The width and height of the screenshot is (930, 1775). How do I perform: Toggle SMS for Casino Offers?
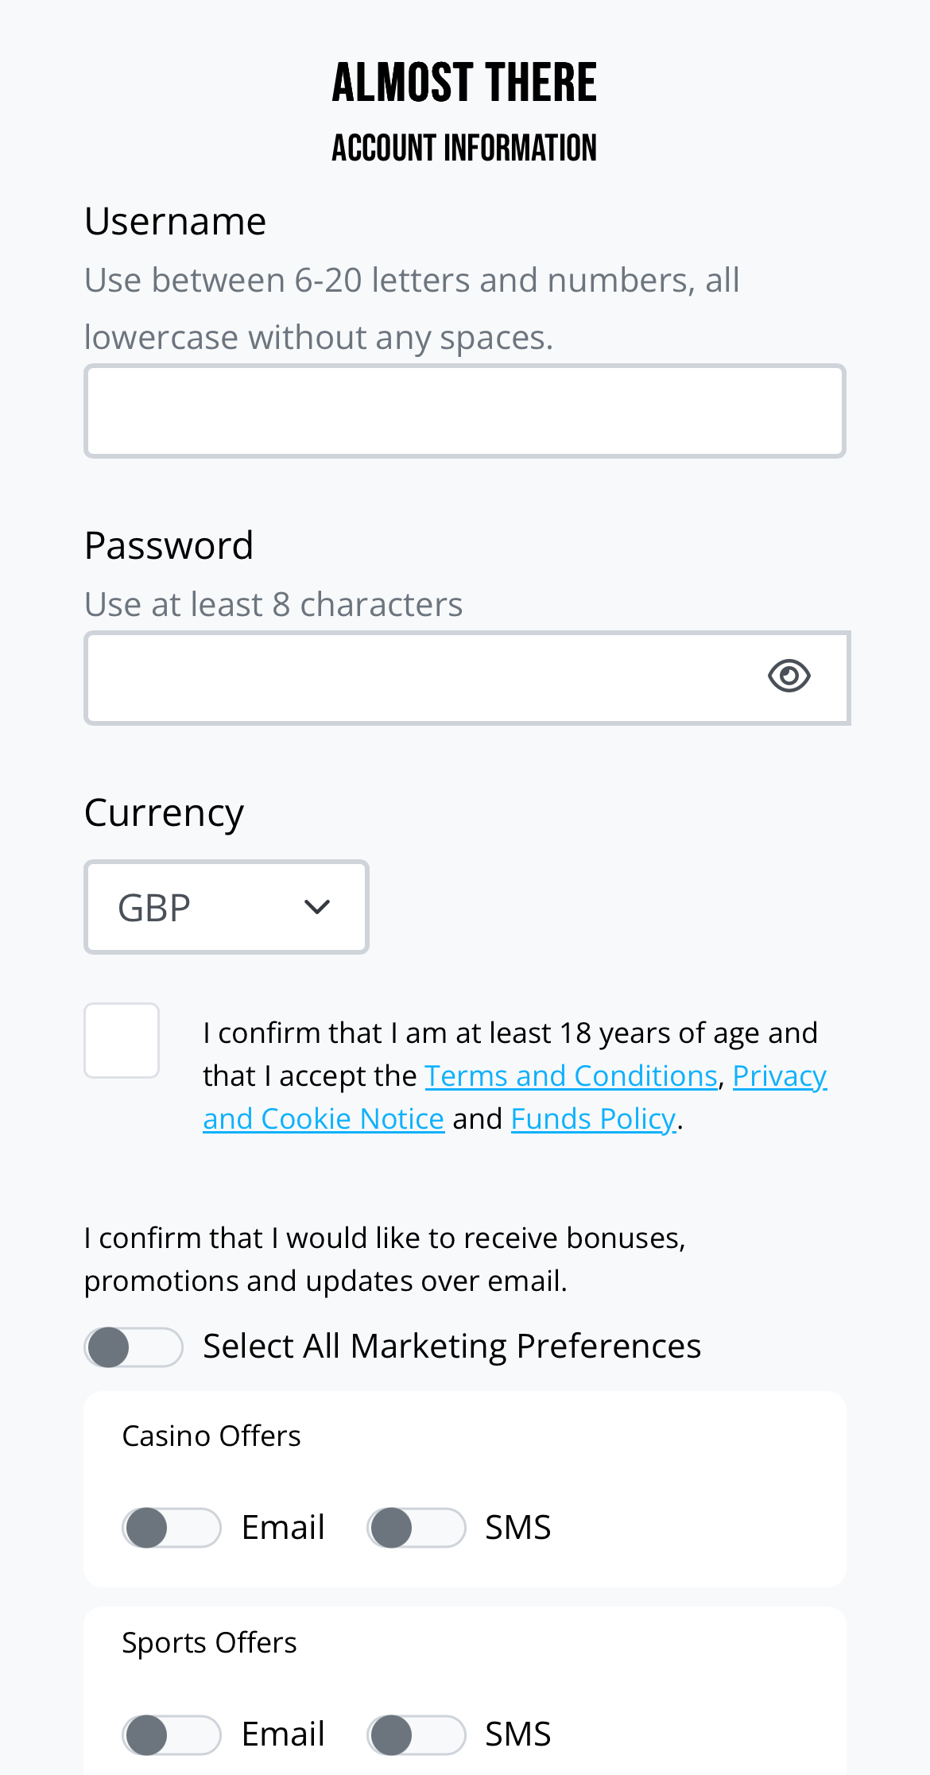pyautogui.click(x=415, y=1525)
